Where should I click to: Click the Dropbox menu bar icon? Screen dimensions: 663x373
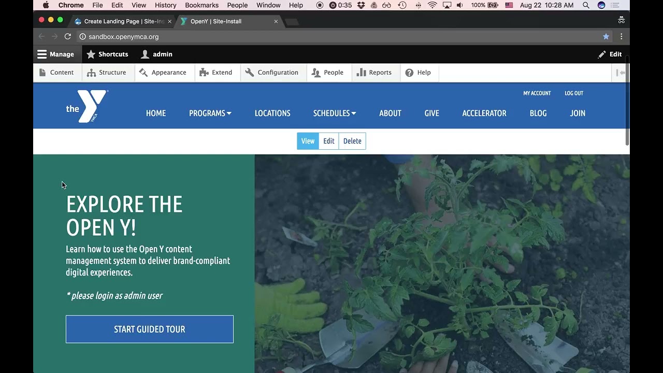(361, 5)
